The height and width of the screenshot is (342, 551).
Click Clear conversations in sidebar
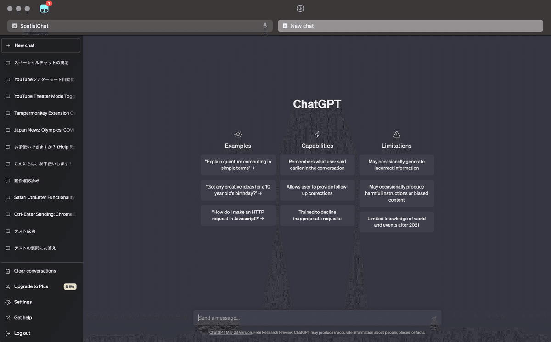pyautogui.click(x=41, y=271)
